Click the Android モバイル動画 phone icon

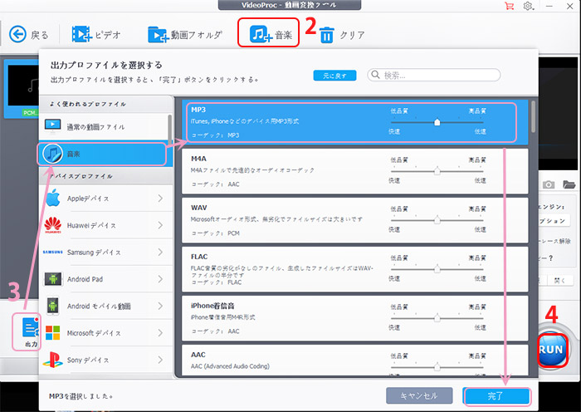point(52,306)
